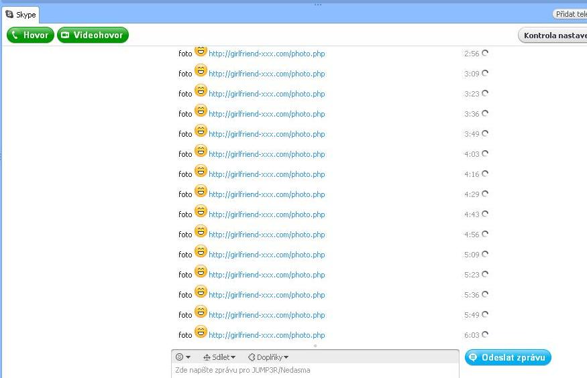The width and height of the screenshot is (587, 378).
Task: Open the emoticon picker dropdown
Action: coord(183,357)
